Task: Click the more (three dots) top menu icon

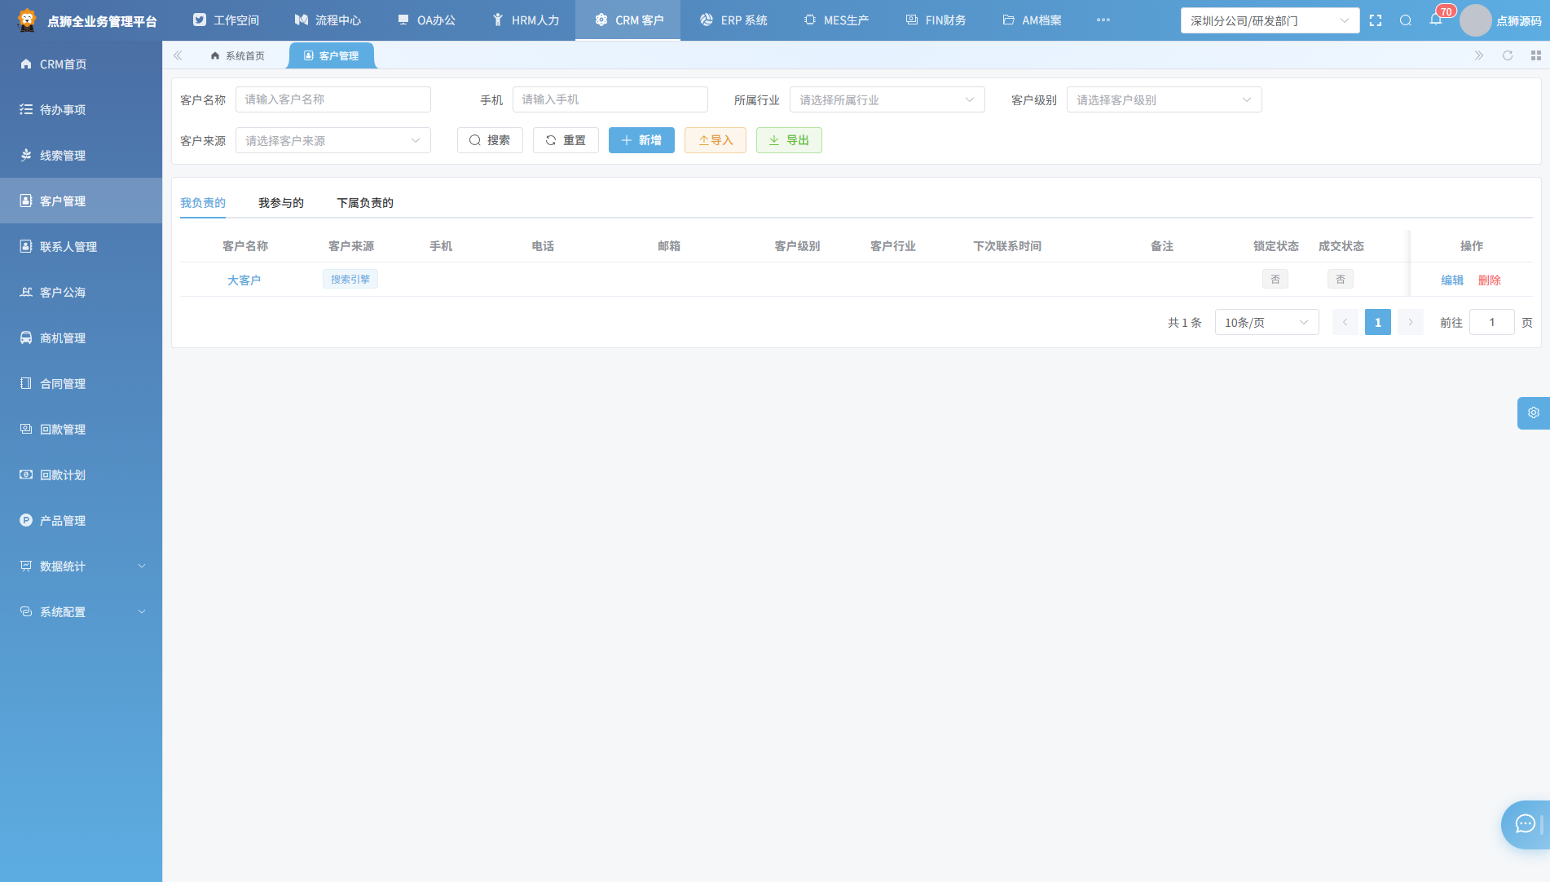Action: (x=1103, y=20)
